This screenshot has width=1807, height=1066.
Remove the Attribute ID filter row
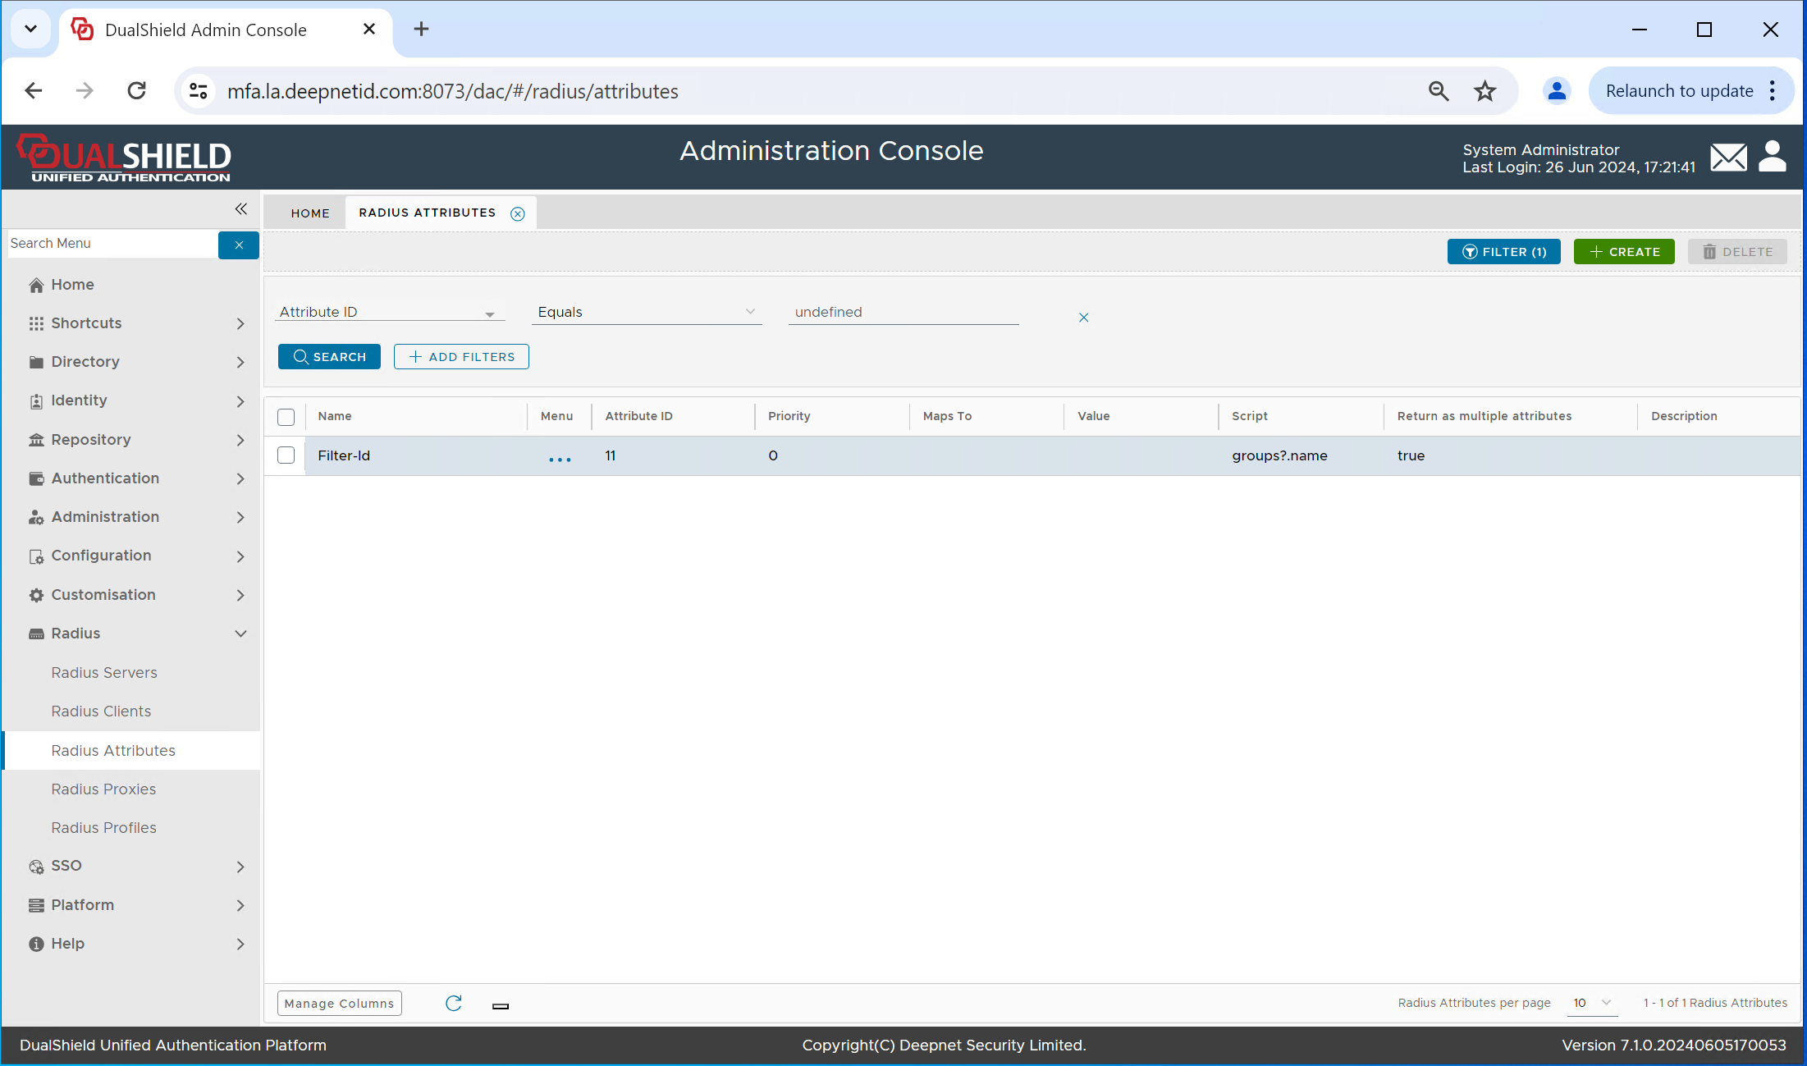tap(1083, 318)
